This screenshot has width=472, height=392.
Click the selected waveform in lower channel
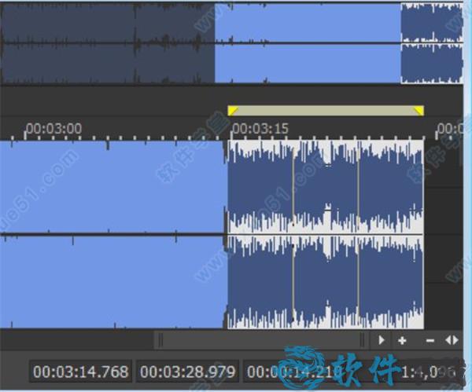324,281
